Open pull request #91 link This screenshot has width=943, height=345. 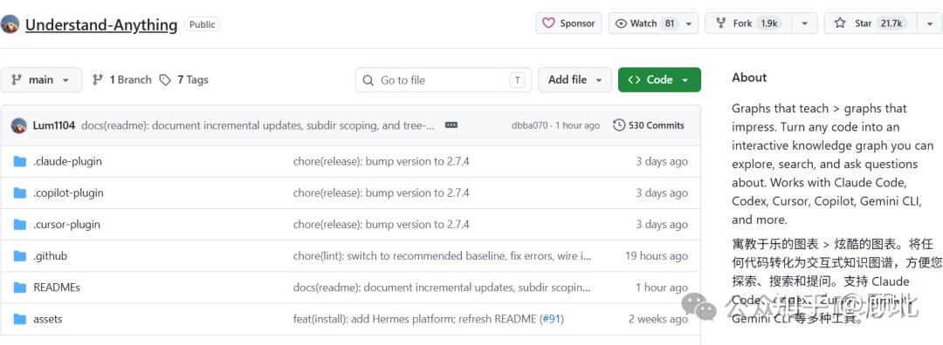pyautogui.click(x=552, y=319)
